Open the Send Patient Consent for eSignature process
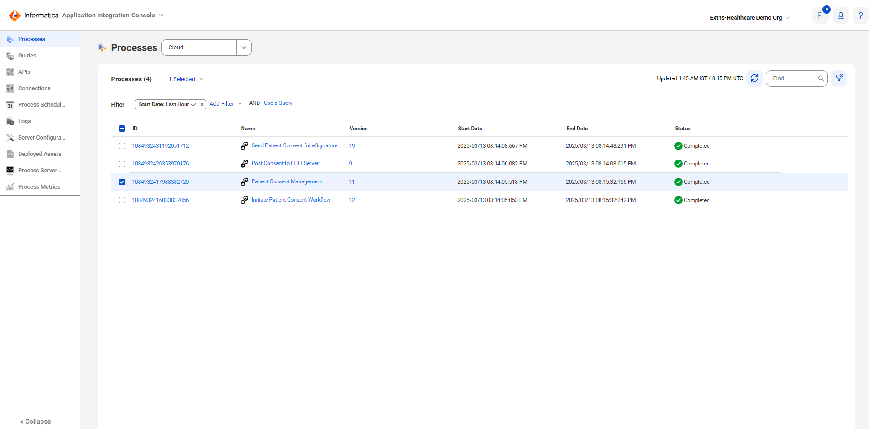The width and height of the screenshot is (869, 429). click(x=295, y=145)
